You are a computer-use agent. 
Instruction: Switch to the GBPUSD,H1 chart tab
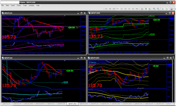pos(6,104)
